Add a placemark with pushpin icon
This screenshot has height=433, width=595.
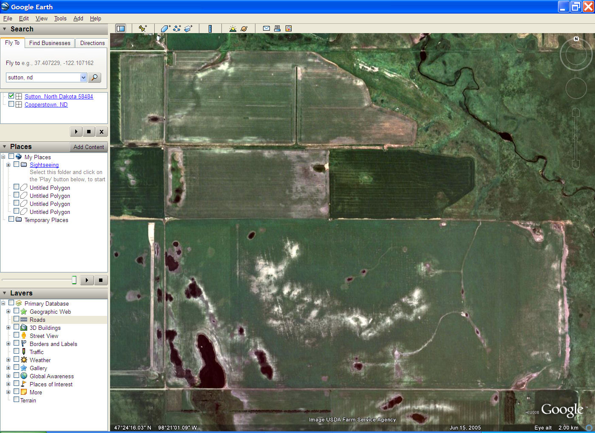click(143, 28)
